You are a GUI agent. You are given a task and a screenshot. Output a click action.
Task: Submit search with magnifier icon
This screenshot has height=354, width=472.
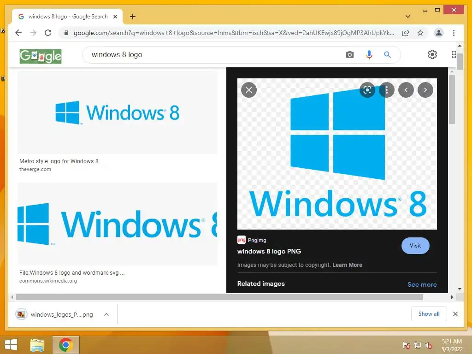pos(387,55)
